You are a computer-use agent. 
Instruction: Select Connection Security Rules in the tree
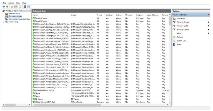pyautogui.click(x=19, y=19)
